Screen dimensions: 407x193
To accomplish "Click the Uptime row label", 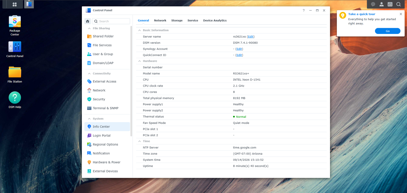I will coord(148,166).
